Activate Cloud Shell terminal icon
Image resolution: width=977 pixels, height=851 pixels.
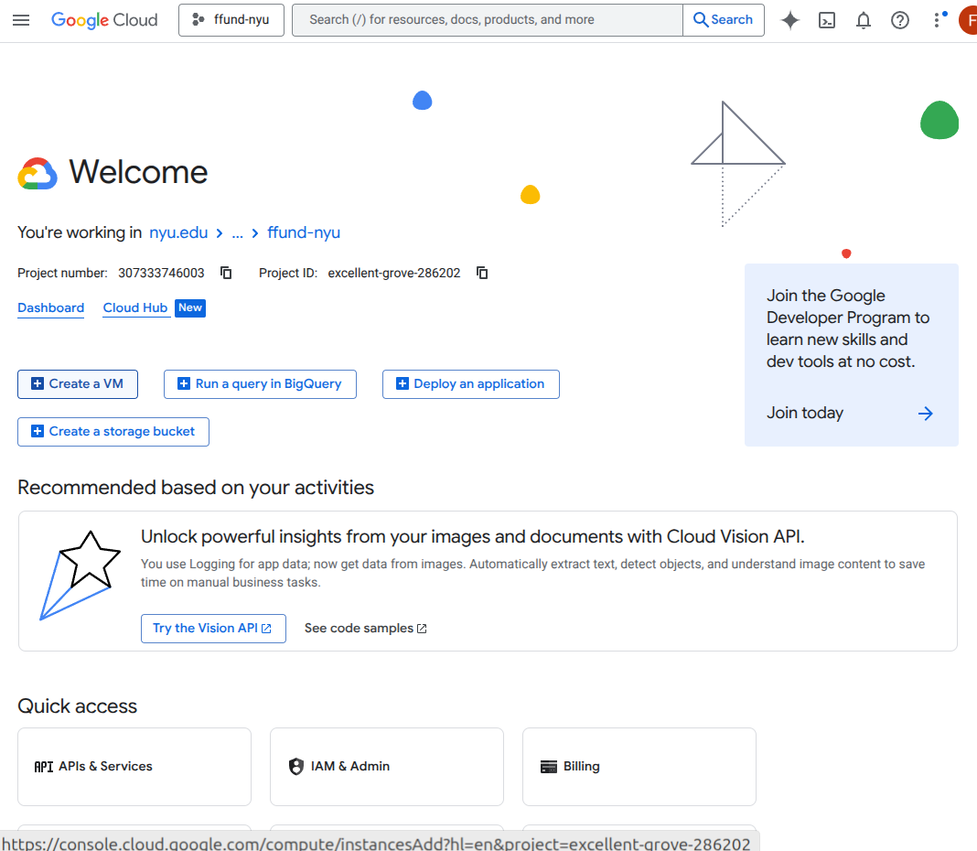pyautogui.click(x=827, y=20)
